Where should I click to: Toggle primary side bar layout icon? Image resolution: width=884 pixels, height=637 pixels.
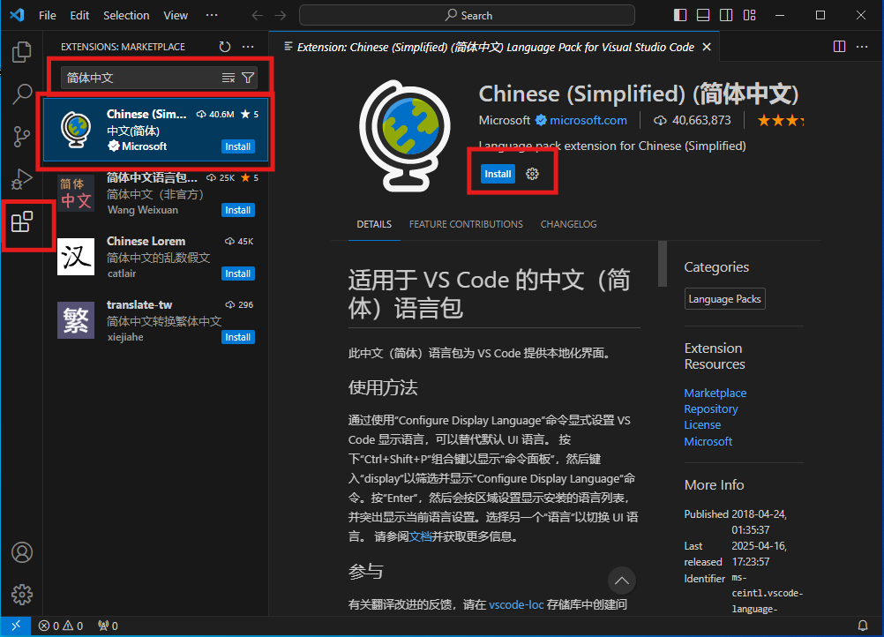coord(680,15)
